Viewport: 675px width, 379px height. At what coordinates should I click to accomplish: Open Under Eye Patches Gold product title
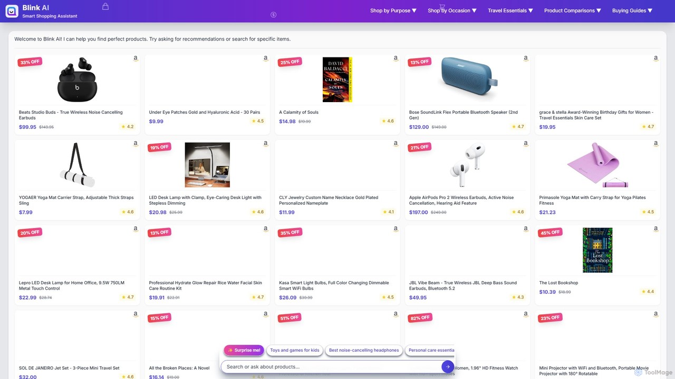pos(205,112)
